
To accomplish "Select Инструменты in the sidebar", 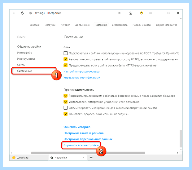I will (x=26, y=59).
